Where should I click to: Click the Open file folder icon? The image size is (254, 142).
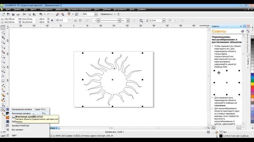coord(8,14)
